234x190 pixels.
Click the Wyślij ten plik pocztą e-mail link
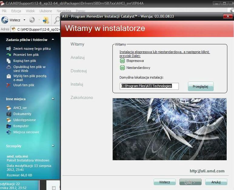[30, 78]
